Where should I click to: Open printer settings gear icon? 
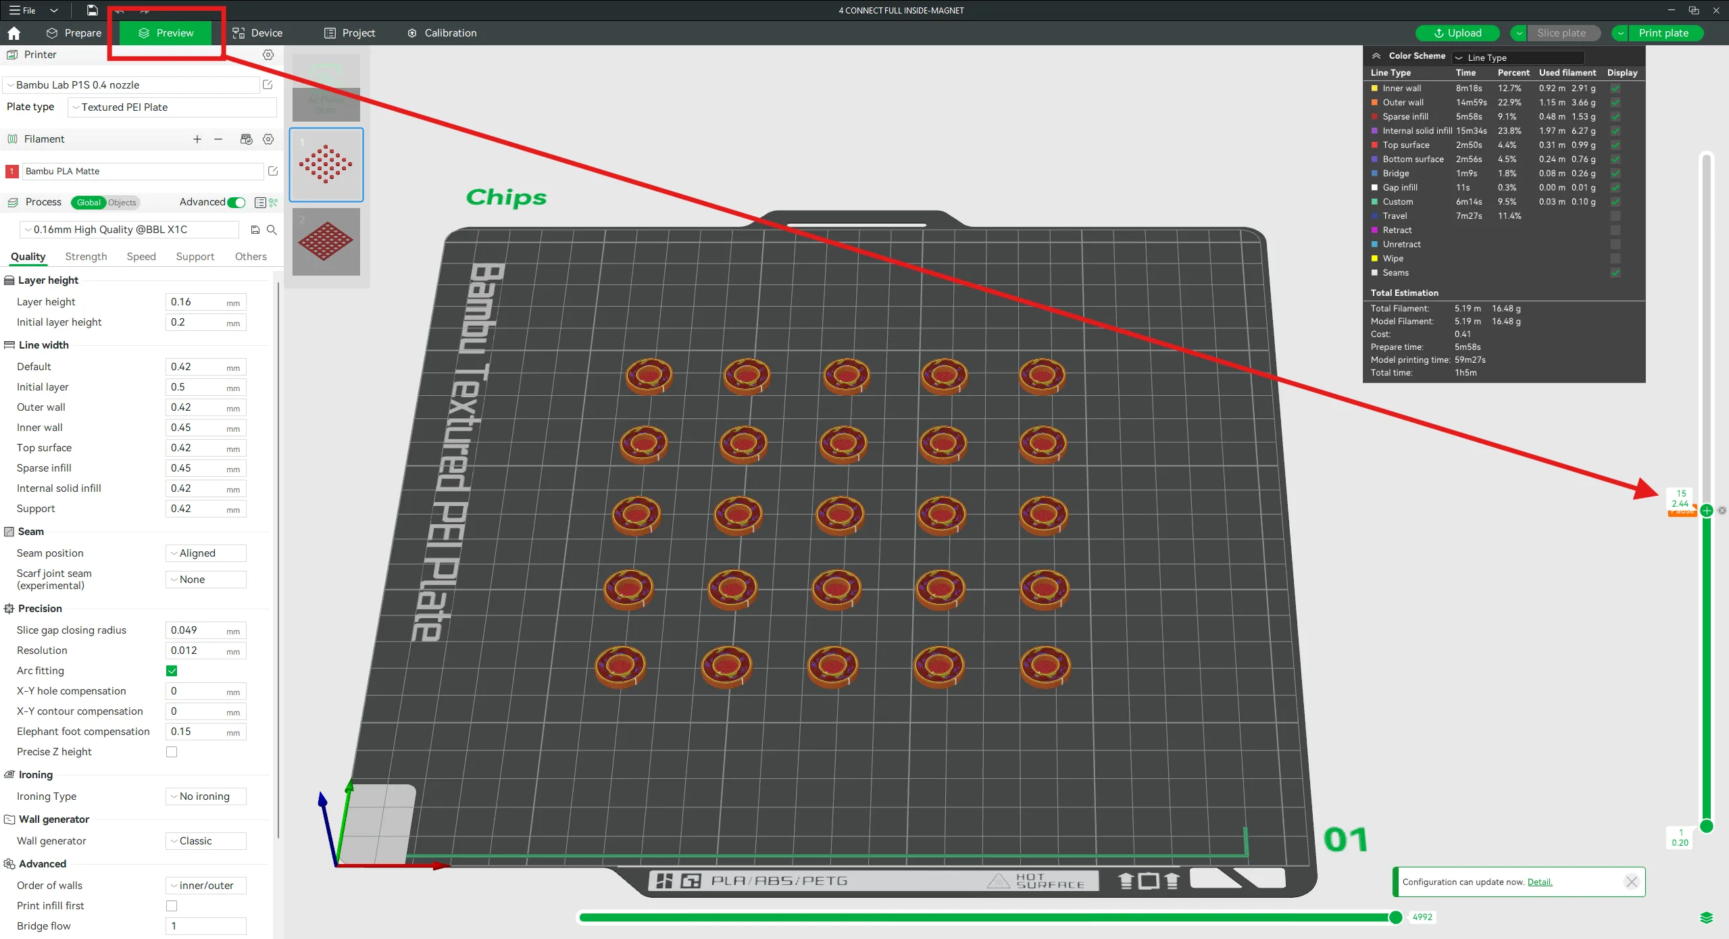(x=268, y=55)
